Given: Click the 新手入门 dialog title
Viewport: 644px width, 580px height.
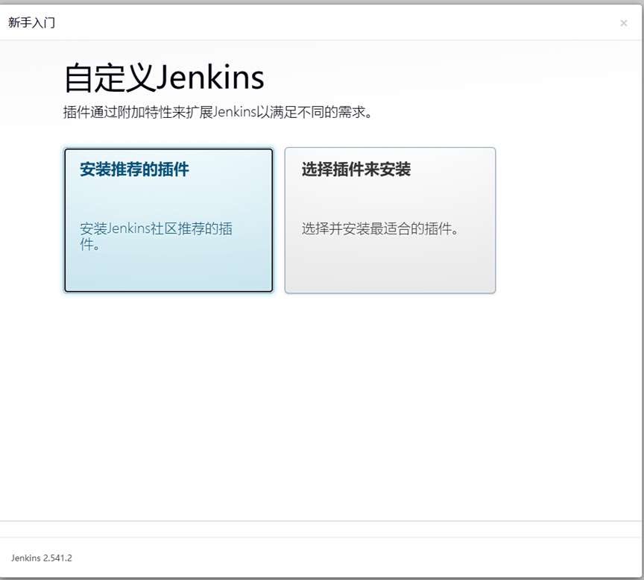Looking at the screenshot, I should (31, 22).
